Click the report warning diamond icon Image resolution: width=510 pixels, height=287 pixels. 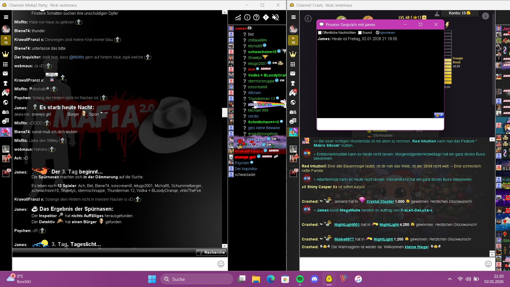pos(266,18)
